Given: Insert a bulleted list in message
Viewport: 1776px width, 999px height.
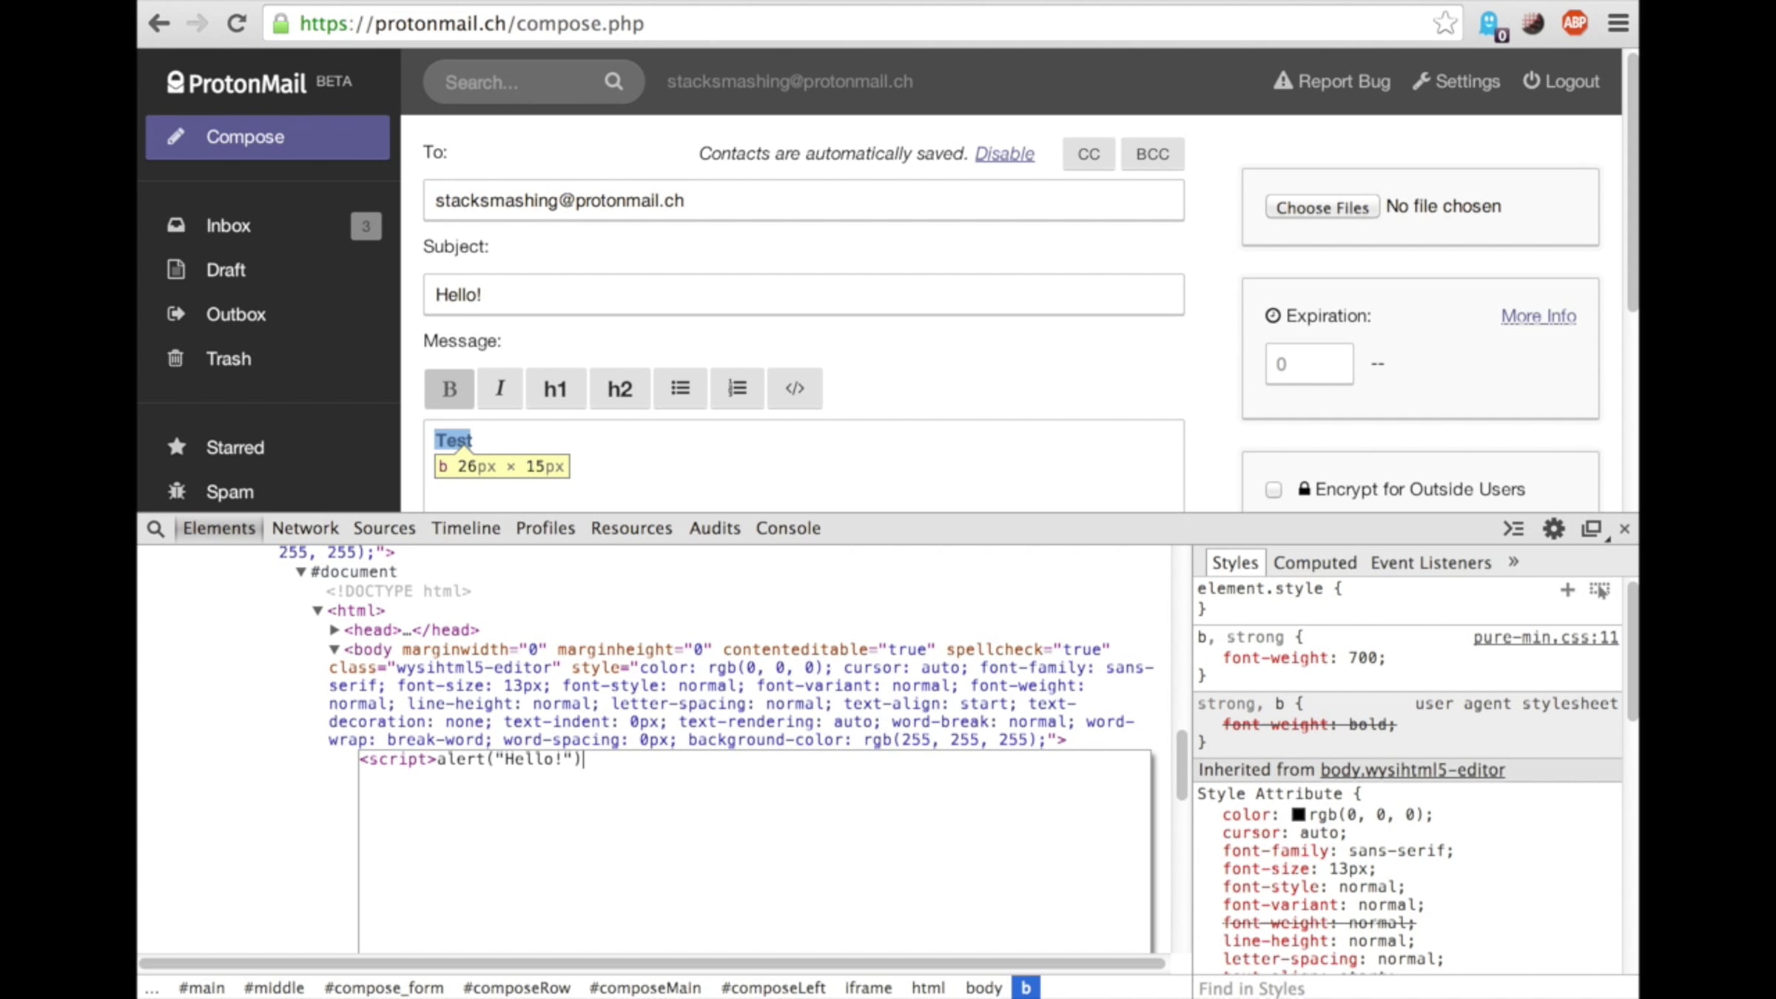Looking at the screenshot, I should [x=680, y=388].
